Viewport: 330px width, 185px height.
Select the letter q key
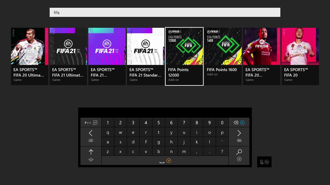[x=108, y=133]
